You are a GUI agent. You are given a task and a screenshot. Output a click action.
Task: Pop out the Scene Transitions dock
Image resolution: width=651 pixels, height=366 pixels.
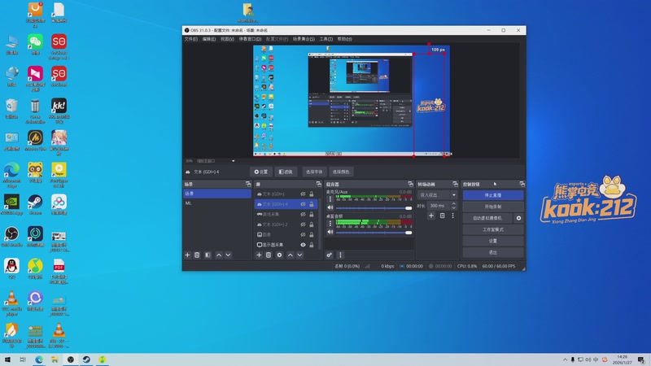pyautogui.click(x=455, y=184)
